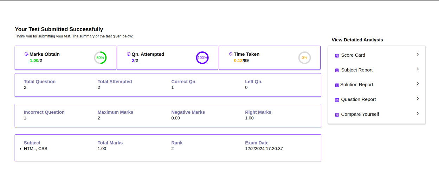Click the Qn. Attempted question mark icon

(x=129, y=54)
